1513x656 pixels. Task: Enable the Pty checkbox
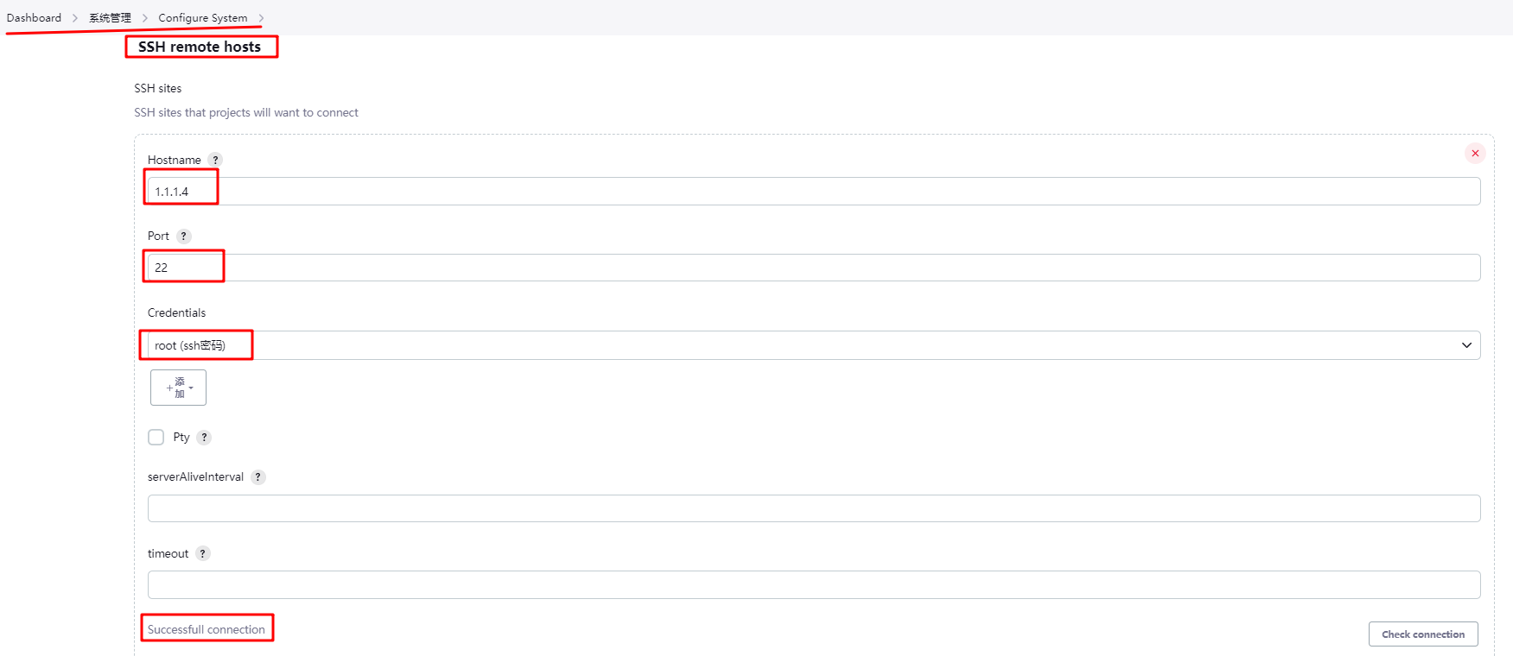(x=156, y=438)
